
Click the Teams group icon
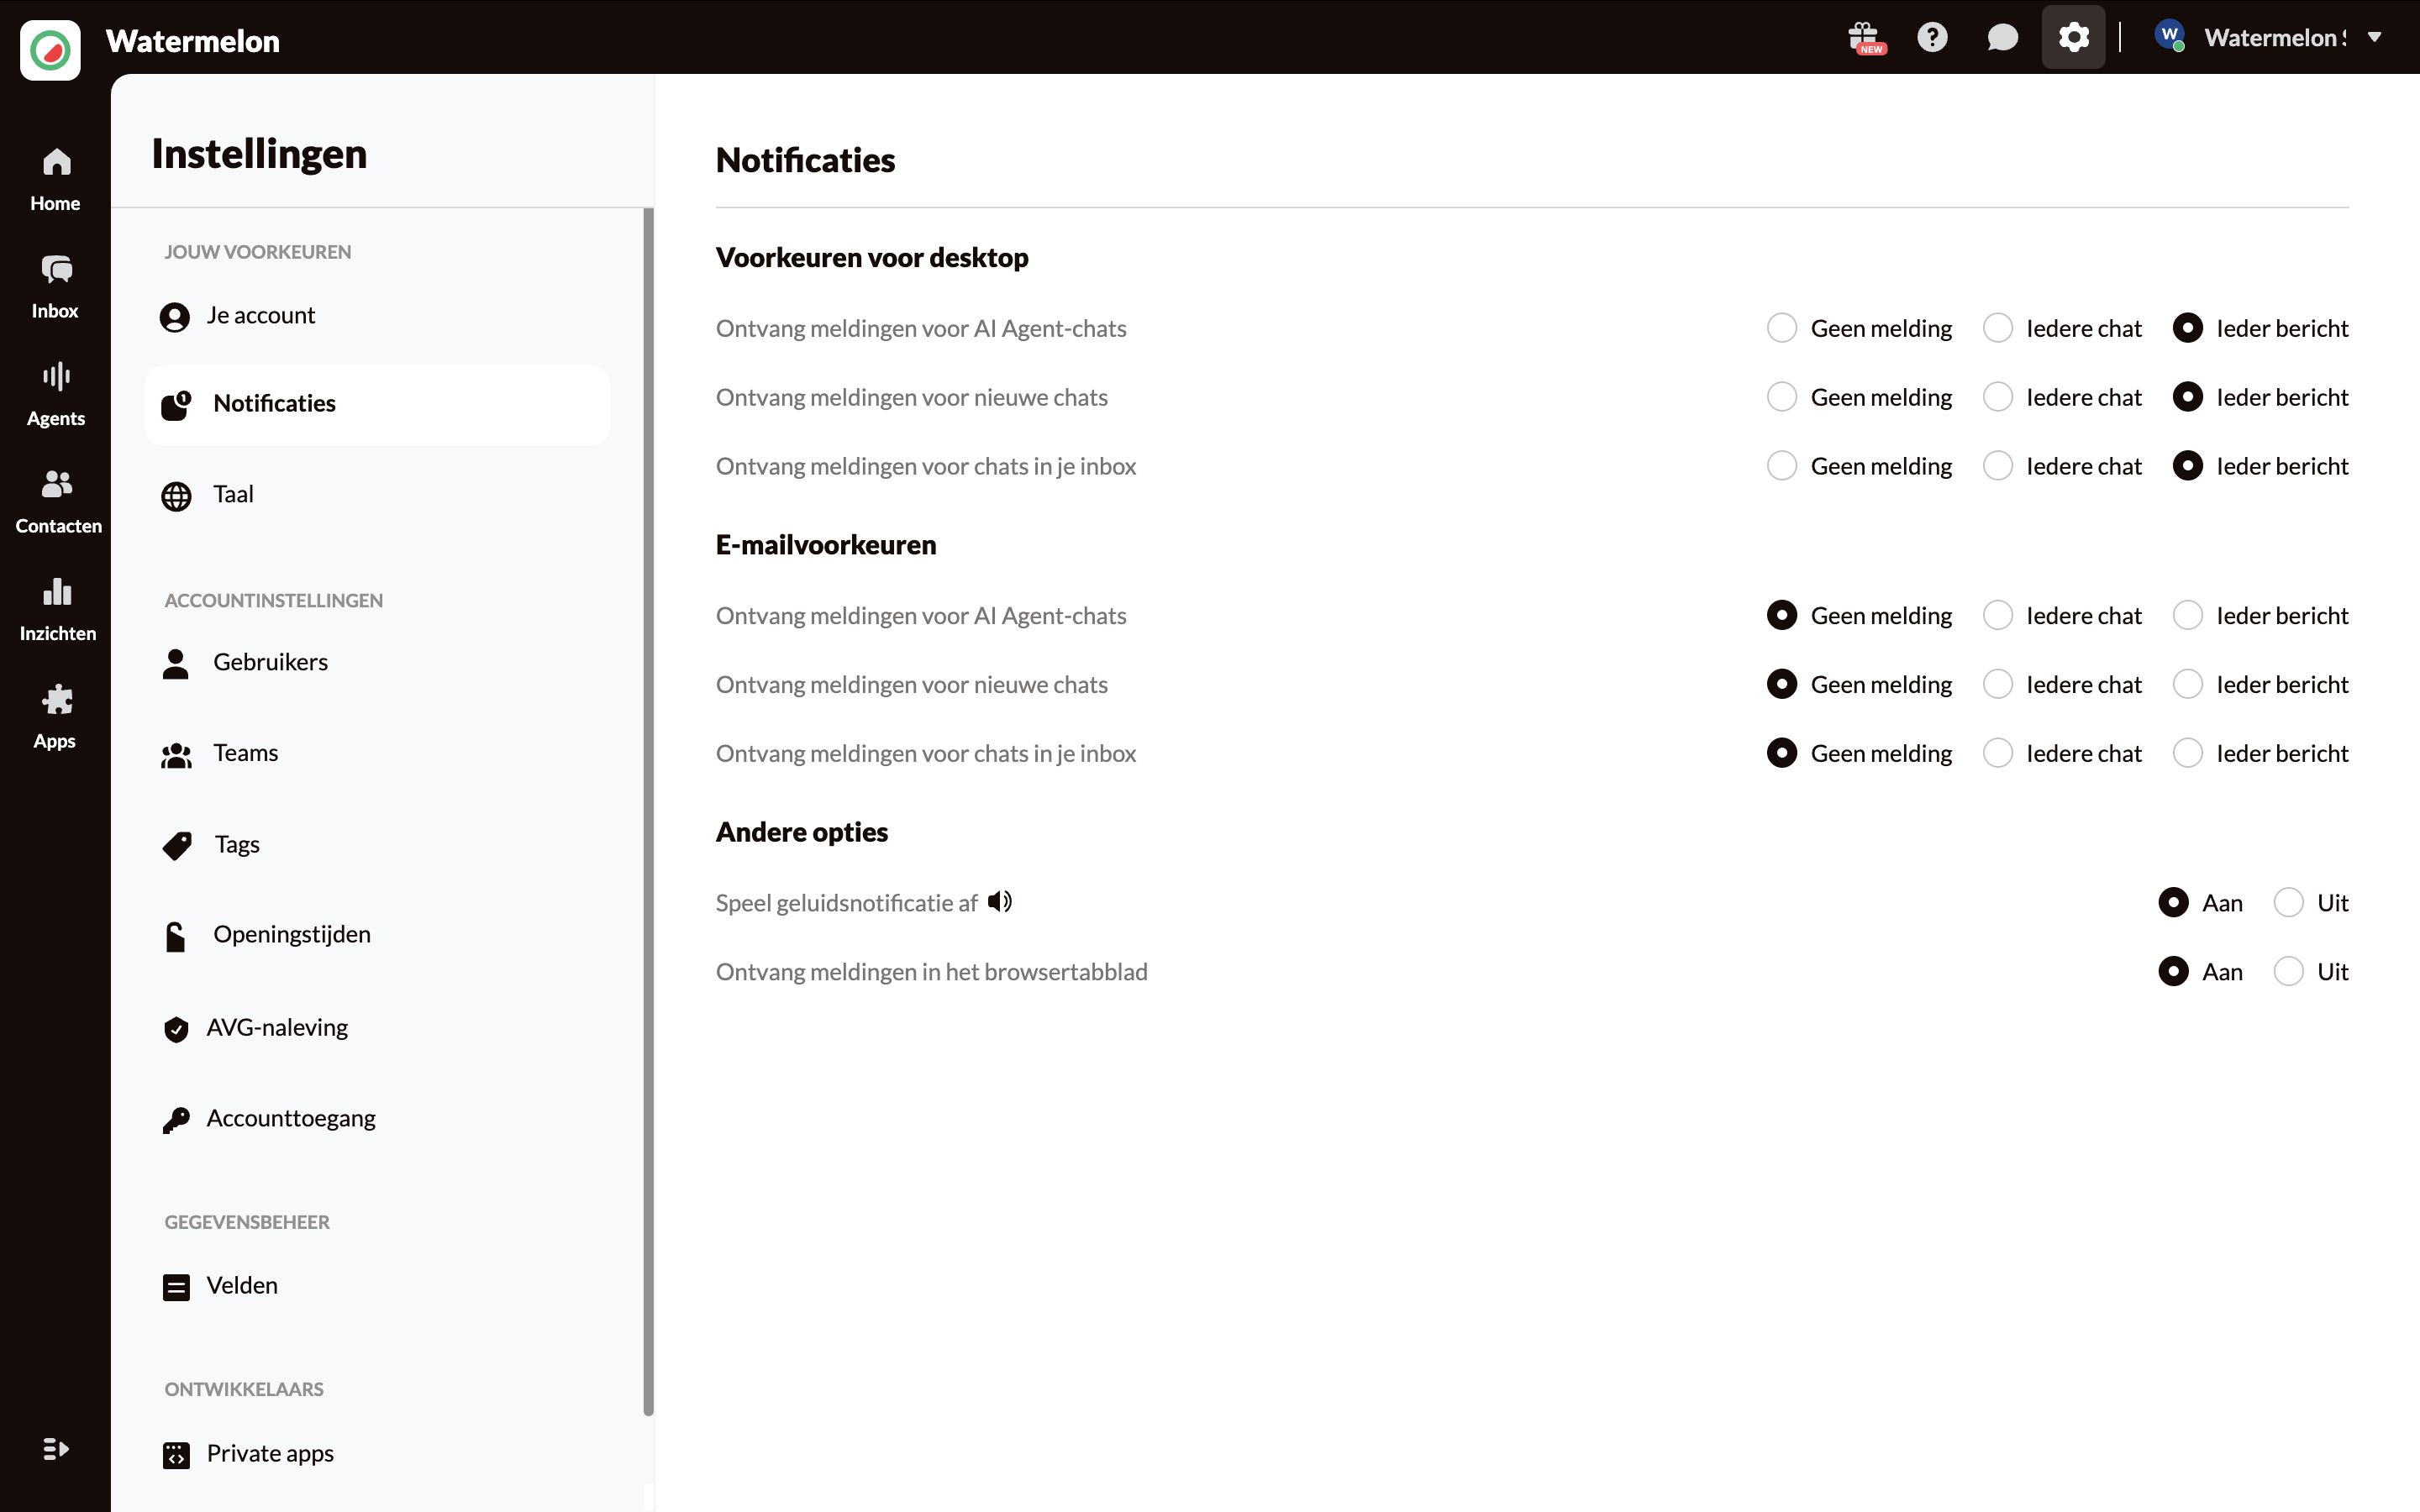(x=176, y=756)
